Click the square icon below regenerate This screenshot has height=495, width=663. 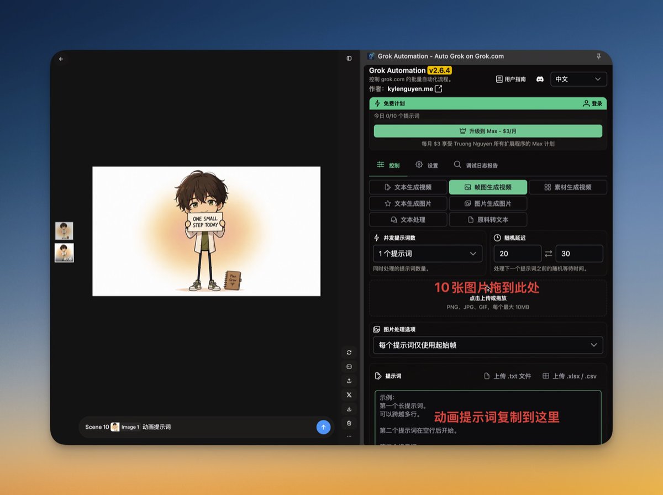[x=349, y=366]
